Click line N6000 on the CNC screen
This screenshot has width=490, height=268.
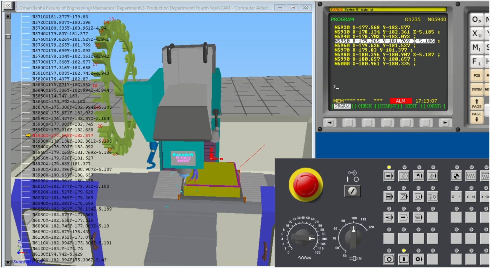[375, 64]
